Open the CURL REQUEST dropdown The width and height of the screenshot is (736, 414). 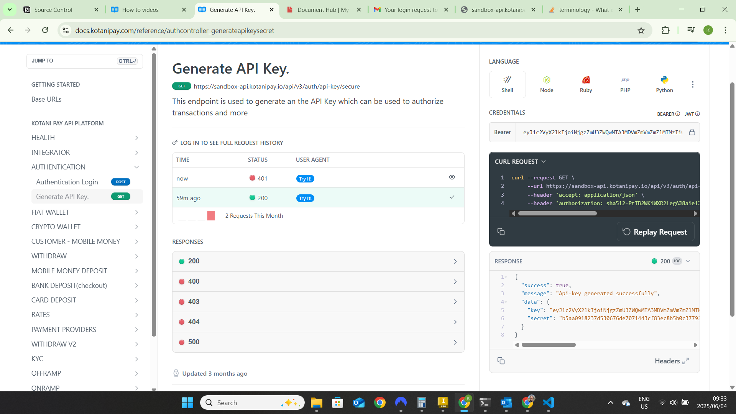pyautogui.click(x=520, y=162)
